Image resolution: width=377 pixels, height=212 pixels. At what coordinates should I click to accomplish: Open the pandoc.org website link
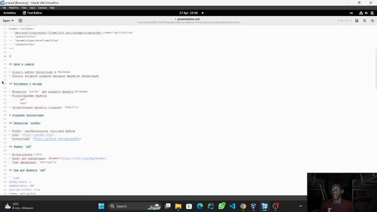pyautogui.click(x=38, y=135)
